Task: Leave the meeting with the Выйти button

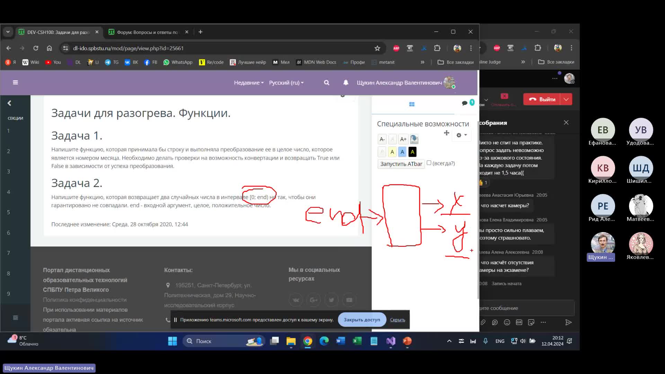Action: pyautogui.click(x=542, y=99)
